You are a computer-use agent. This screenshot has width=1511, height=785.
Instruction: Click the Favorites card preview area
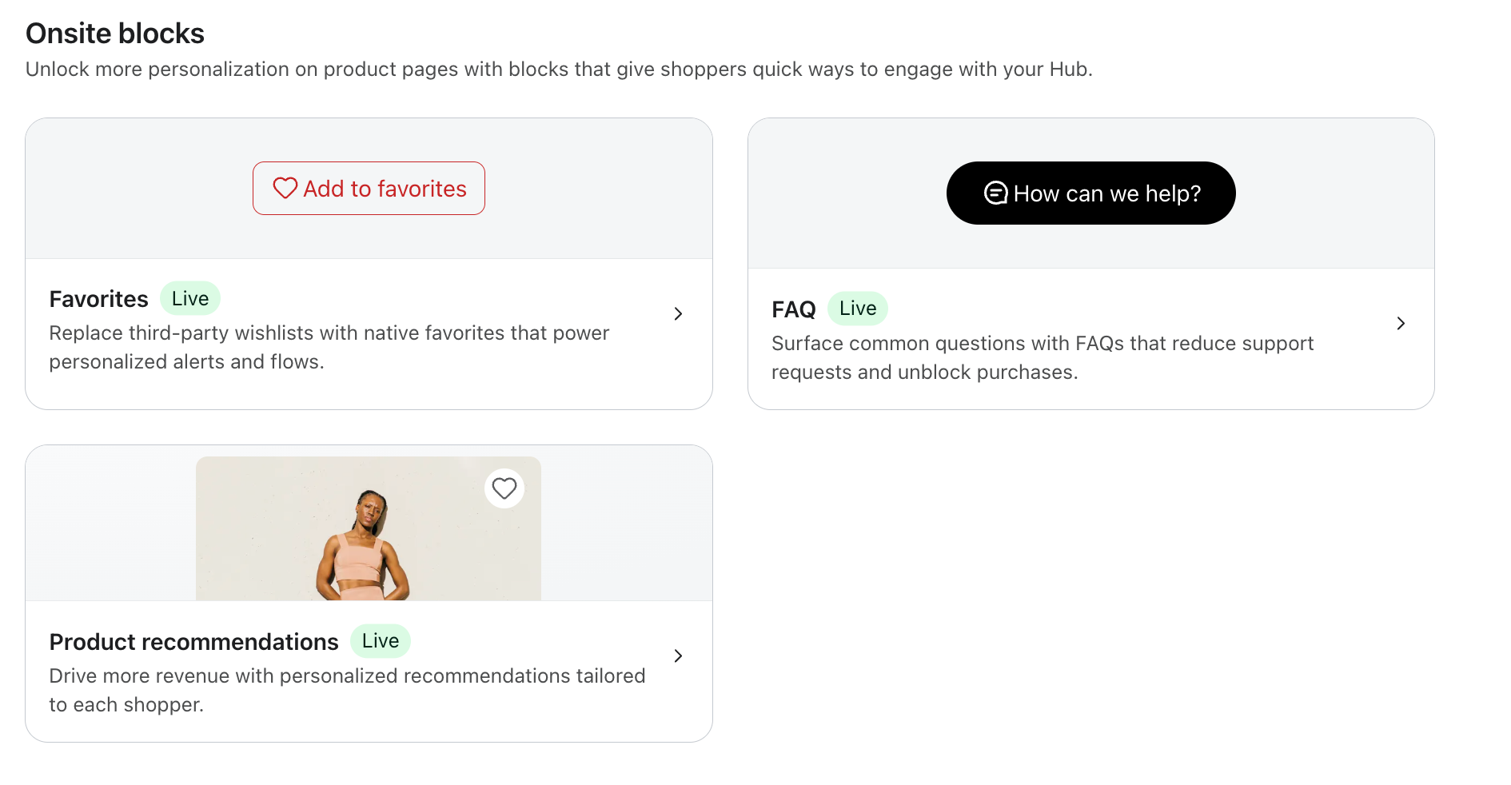369,189
